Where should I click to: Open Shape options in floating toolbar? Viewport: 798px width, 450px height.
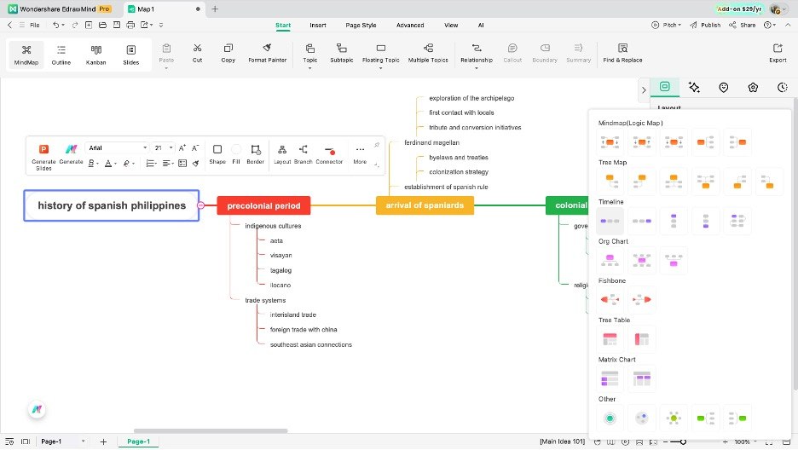(x=217, y=154)
